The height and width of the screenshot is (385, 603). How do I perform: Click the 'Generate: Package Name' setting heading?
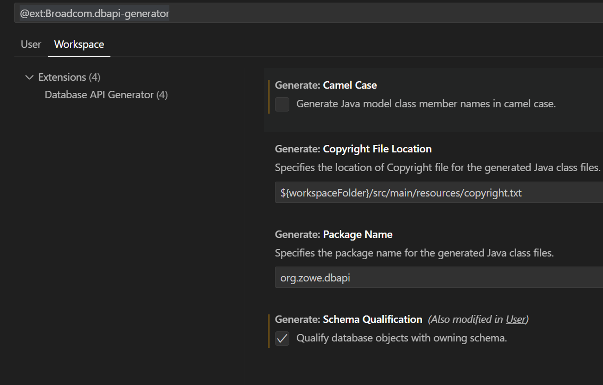pyautogui.click(x=334, y=235)
